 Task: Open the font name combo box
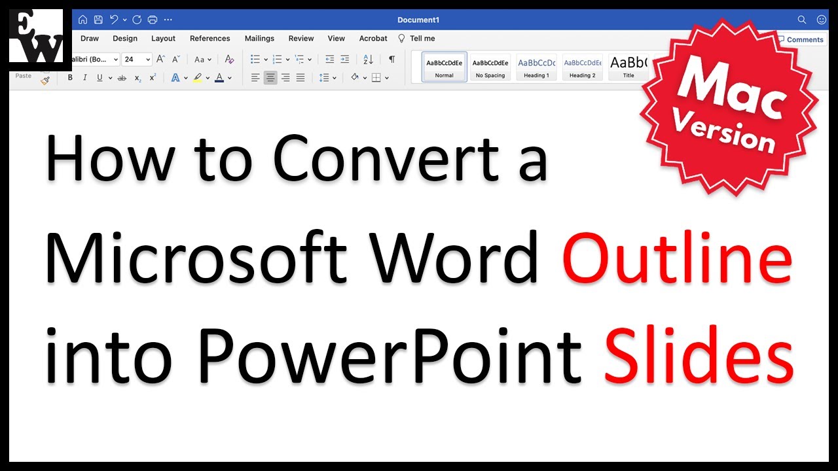click(x=96, y=60)
